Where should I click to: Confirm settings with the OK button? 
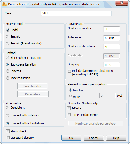pyautogui.click(x=71, y=138)
